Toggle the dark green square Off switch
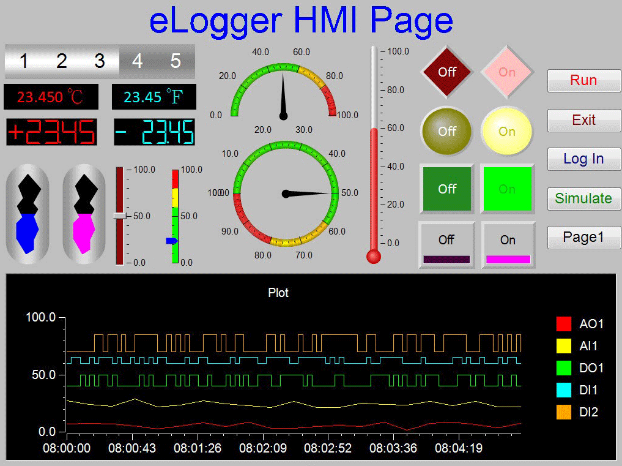This screenshot has height=466, width=622. 447,189
